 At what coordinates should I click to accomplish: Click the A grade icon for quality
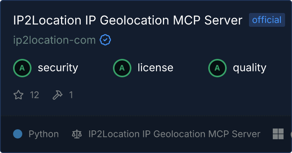point(217,68)
